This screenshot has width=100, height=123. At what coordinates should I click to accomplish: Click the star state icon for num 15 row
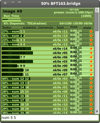coord(91,92)
